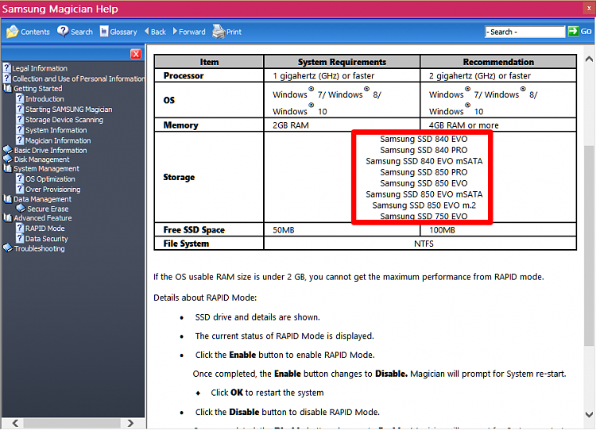Click navigation pane scroll right arrow

pyautogui.click(x=130, y=423)
